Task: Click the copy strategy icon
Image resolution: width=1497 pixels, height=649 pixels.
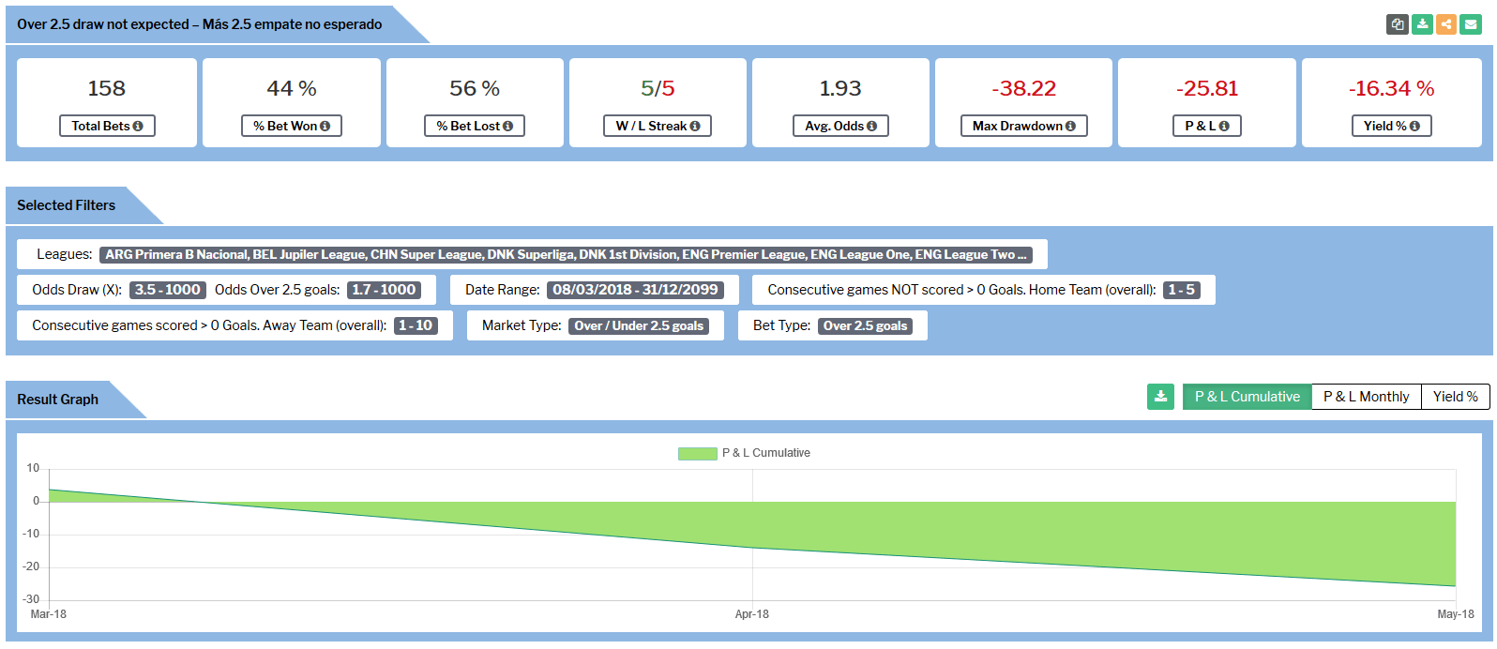Action: pyautogui.click(x=1397, y=24)
